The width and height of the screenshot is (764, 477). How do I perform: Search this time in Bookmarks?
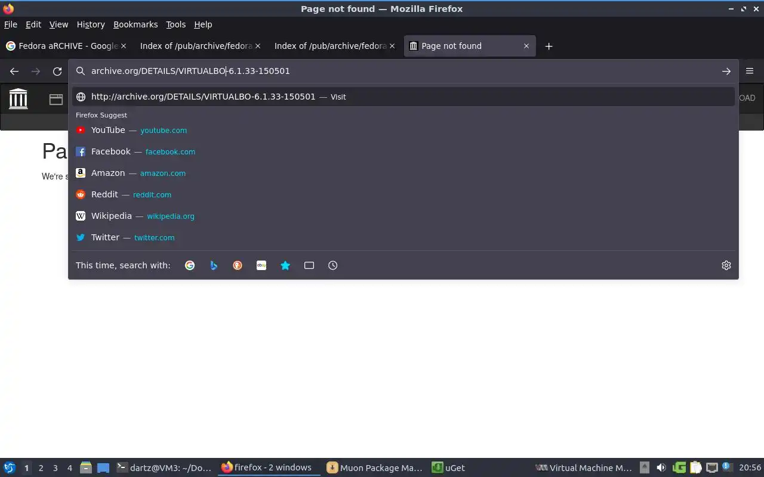point(285,265)
